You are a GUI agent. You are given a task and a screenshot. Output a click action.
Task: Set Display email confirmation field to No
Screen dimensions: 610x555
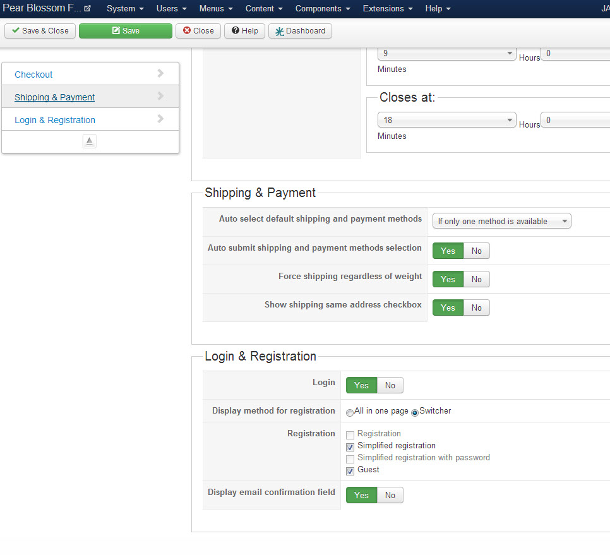tap(390, 495)
